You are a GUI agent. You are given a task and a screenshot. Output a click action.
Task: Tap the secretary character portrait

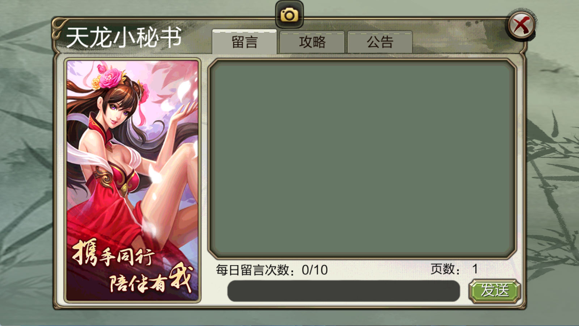pos(132,180)
